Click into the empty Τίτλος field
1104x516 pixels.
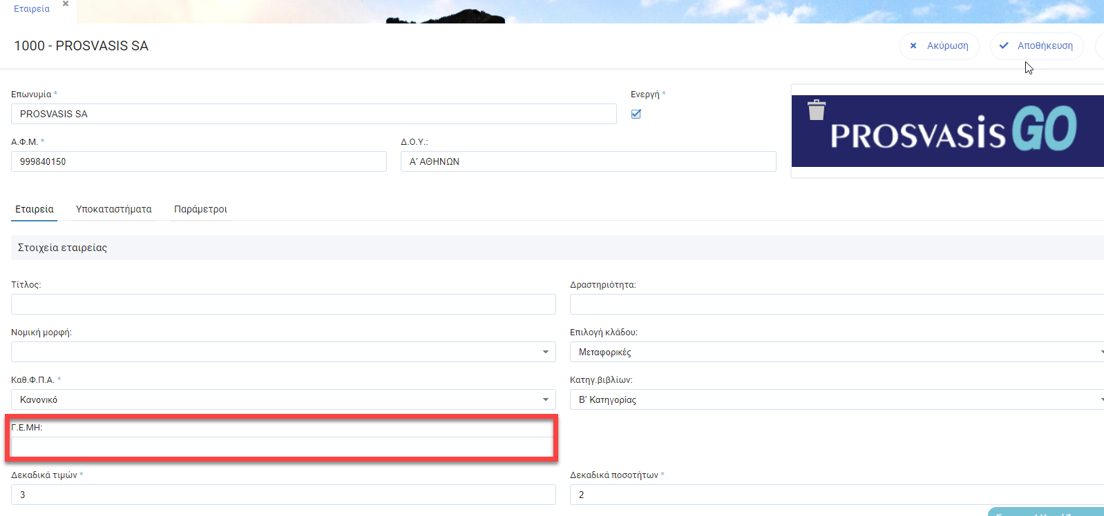283,304
